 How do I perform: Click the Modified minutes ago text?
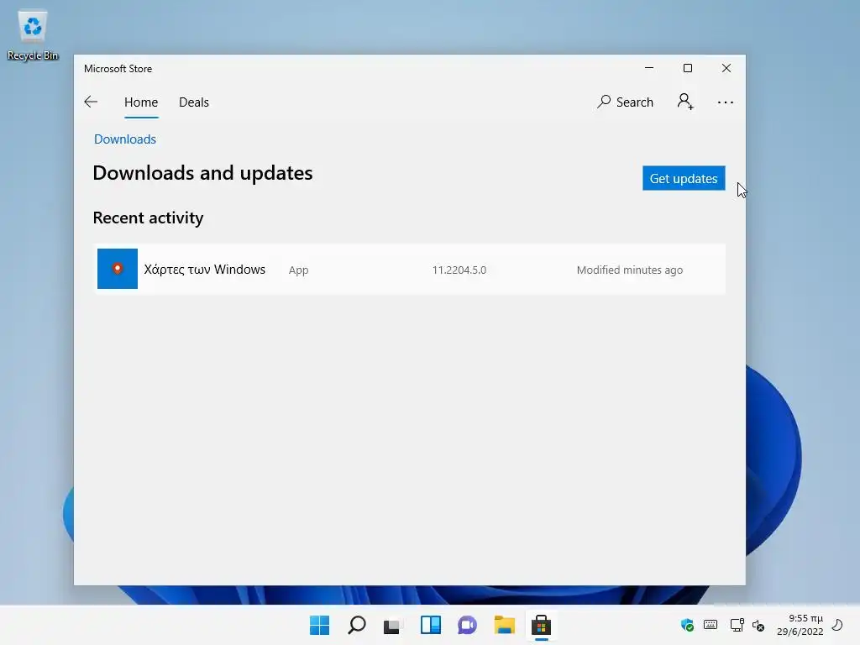point(630,270)
